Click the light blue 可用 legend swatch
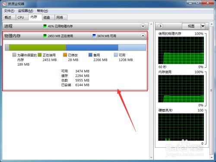This screenshot has height=162, width=216. coord(116,55)
